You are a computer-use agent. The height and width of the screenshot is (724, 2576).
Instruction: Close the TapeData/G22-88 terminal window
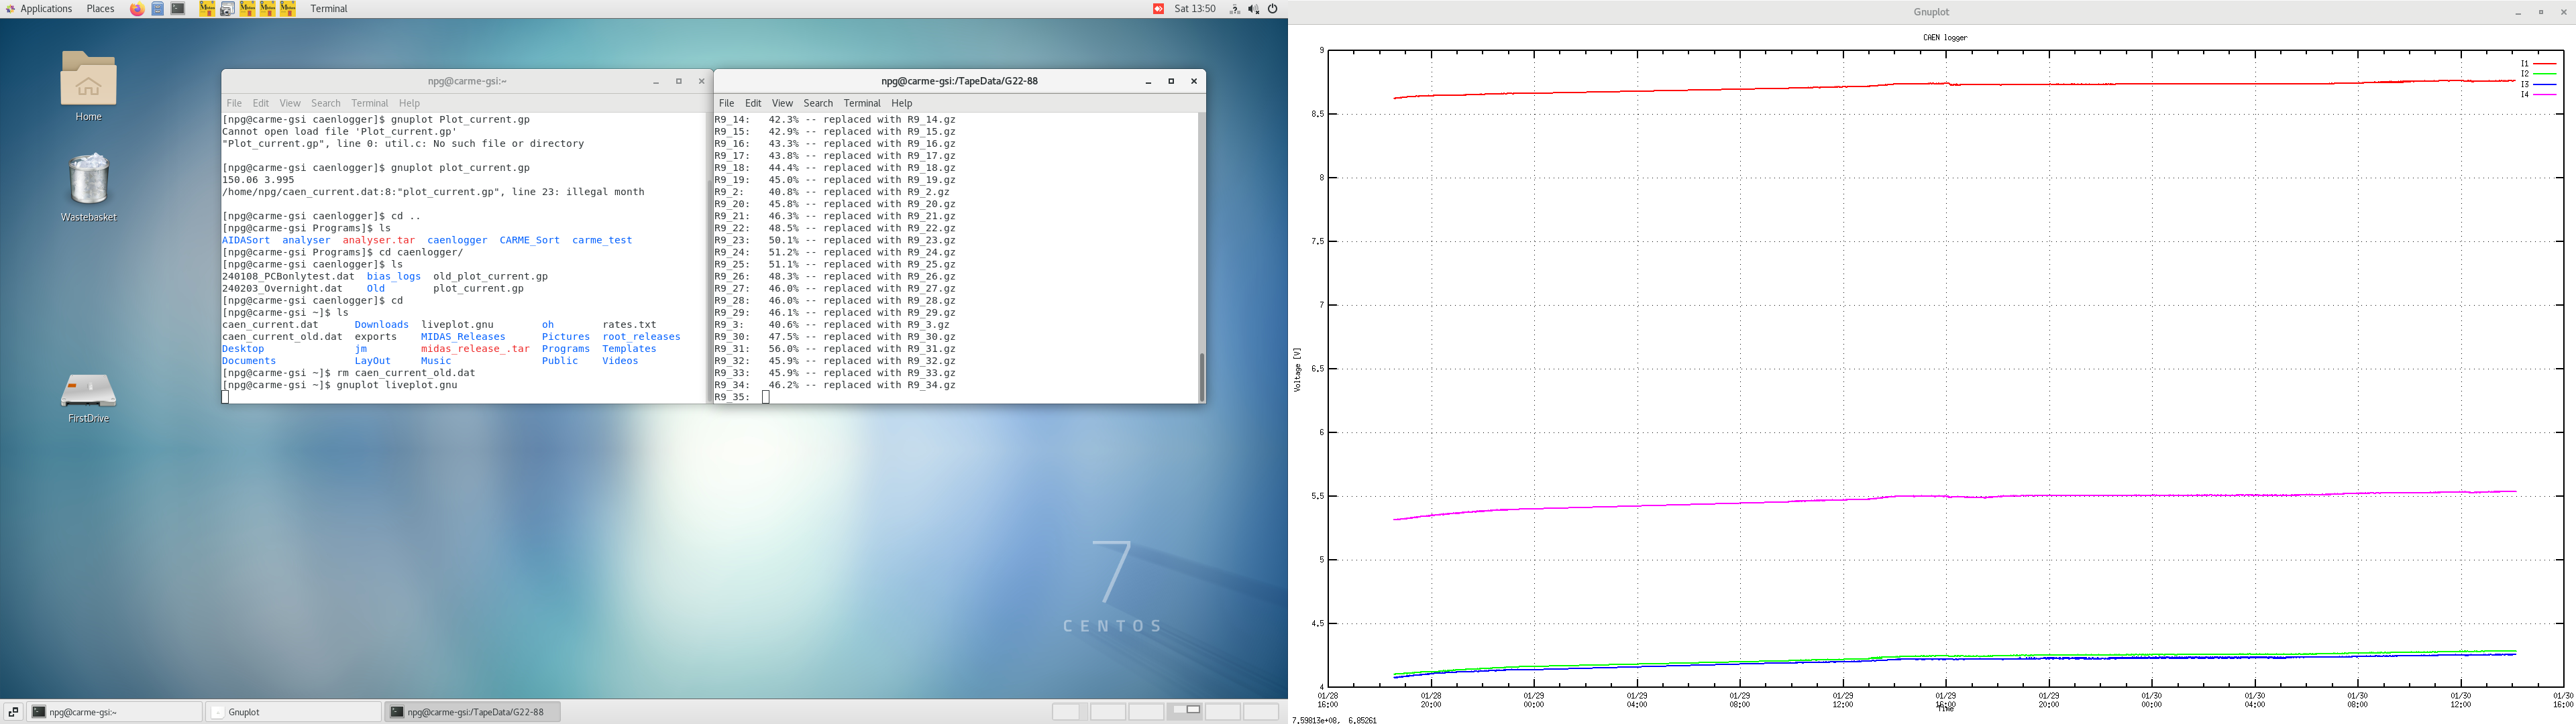1194,82
